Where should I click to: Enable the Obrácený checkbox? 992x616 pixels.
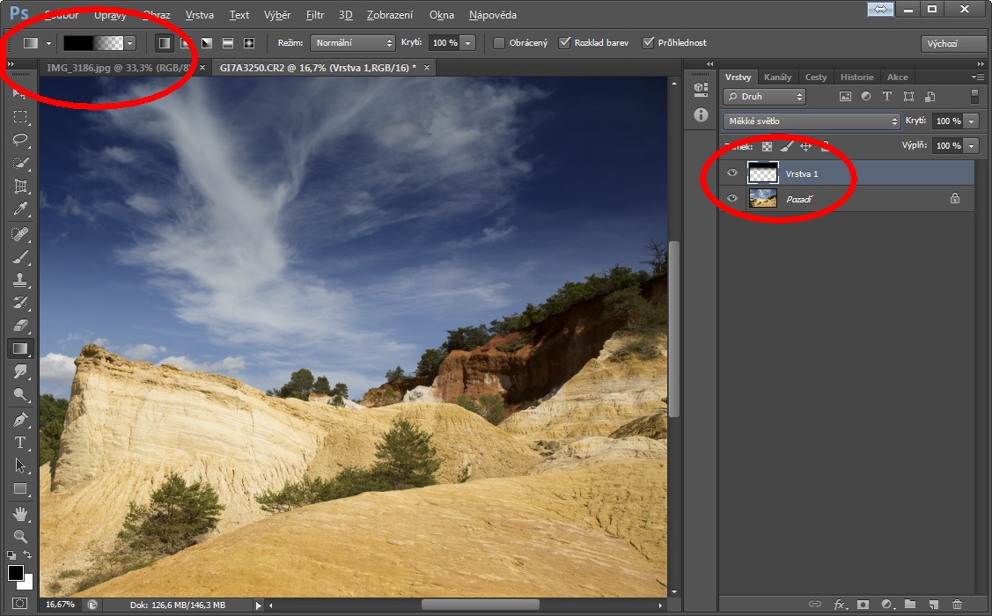click(499, 43)
